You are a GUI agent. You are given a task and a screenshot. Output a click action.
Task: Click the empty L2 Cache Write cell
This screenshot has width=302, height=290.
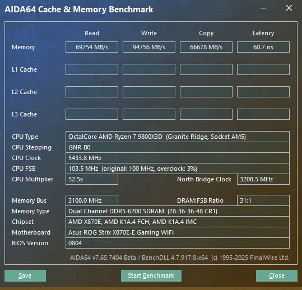pos(149,92)
